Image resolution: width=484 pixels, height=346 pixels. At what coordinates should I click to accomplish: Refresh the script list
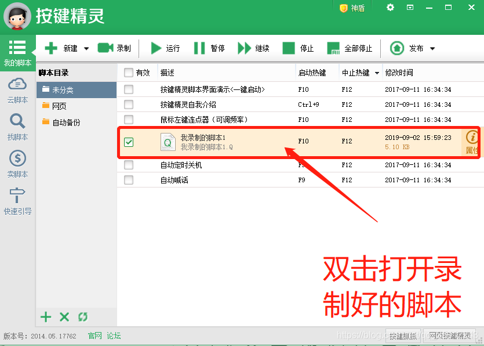[x=83, y=317]
